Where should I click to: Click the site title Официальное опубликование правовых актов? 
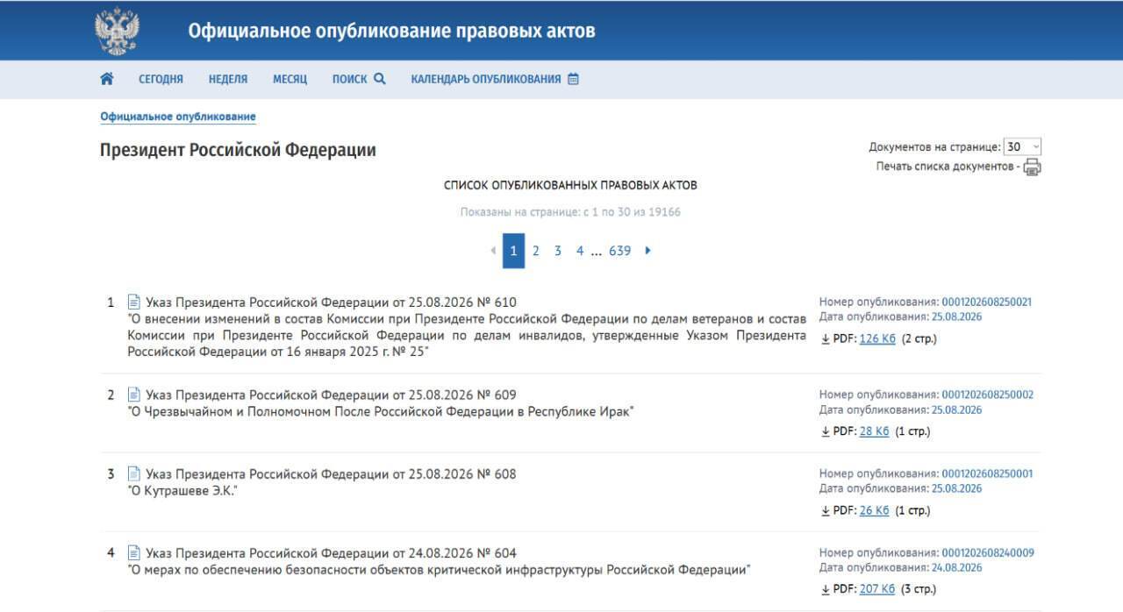(391, 31)
